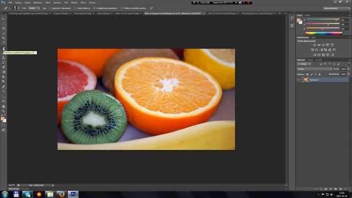Image resolution: width=352 pixels, height=198 pixels.
Task: Select the Path Selection tool
Action: pos(3,97)
